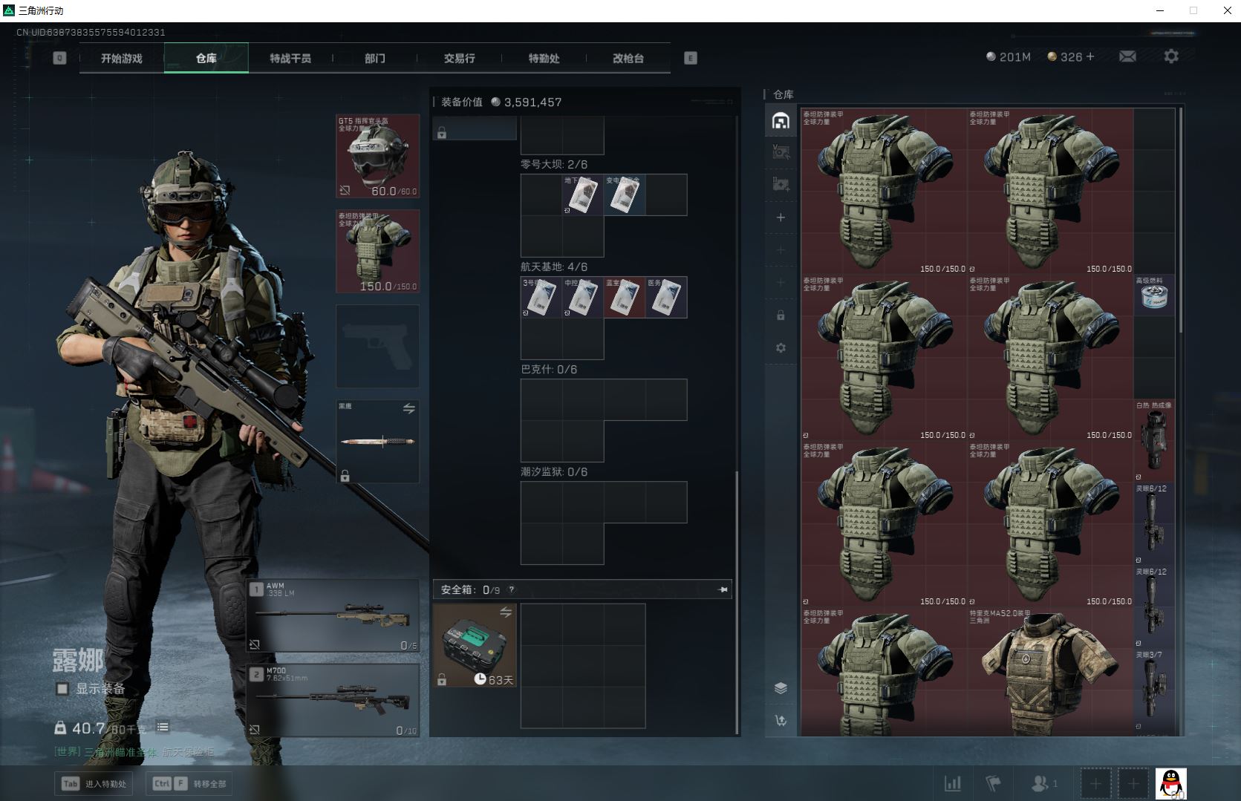Open the medical-case storage box icon
The image size is (1241, 801).
pos(781,184)
